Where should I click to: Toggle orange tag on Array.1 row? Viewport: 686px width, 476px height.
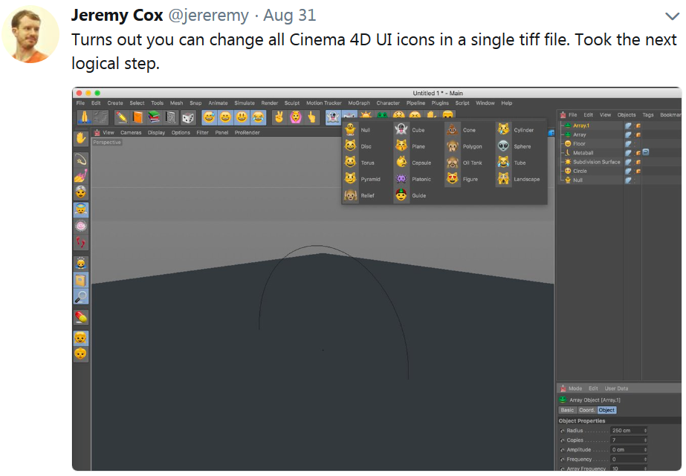coord(638,125)
